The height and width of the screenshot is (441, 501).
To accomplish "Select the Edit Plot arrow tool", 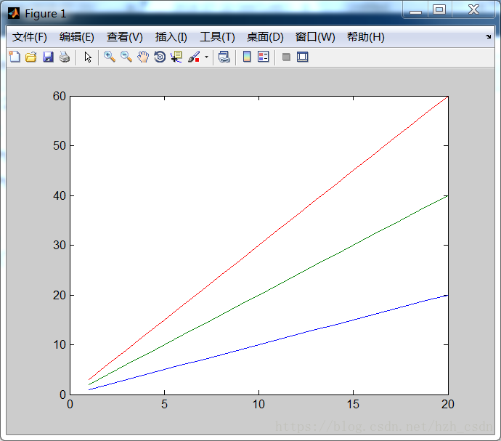I will (88, 57).
